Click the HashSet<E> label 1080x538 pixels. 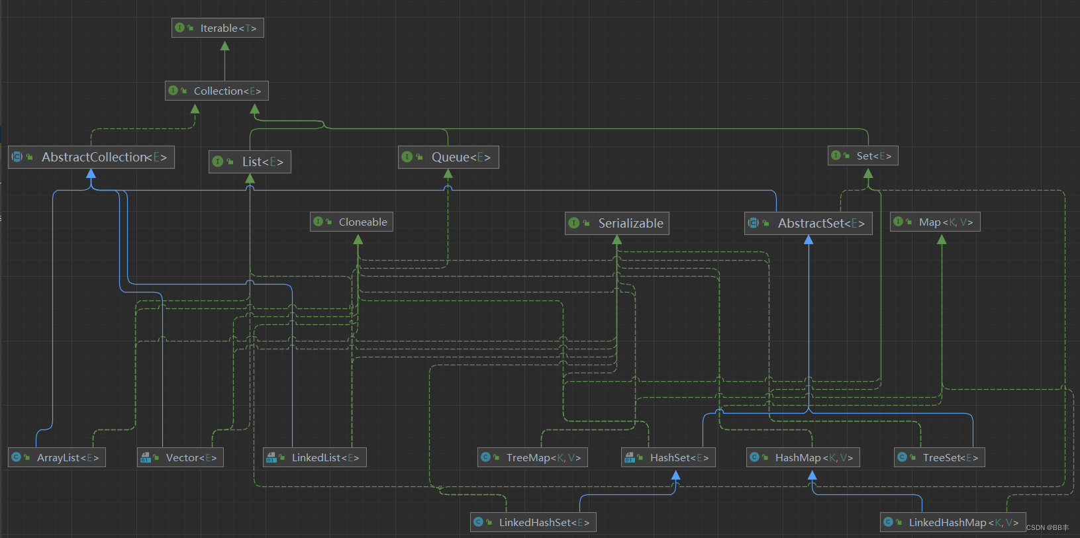click(x=679, y=457)
